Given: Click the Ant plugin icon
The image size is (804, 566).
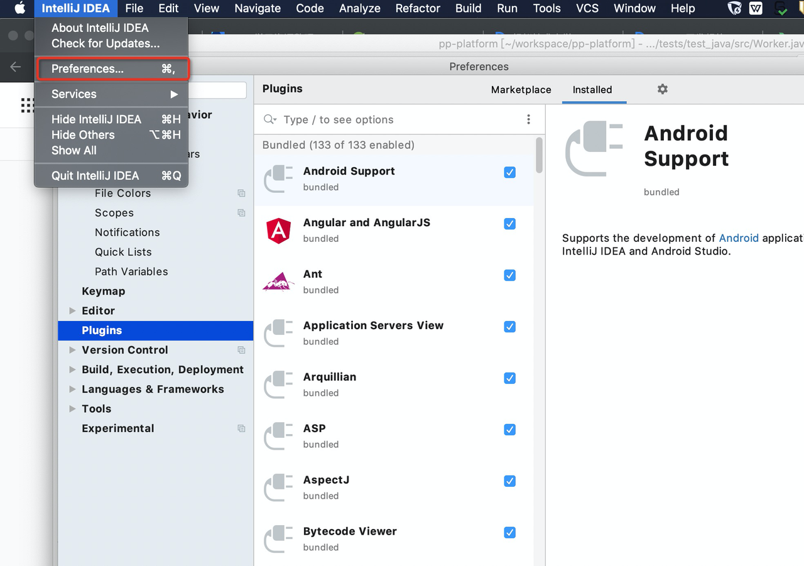Looking at the screenshot, I should pos(278,282).
